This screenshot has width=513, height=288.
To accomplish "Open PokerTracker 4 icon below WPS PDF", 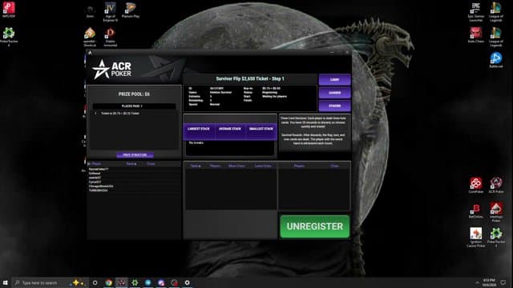I will [9, 37].
